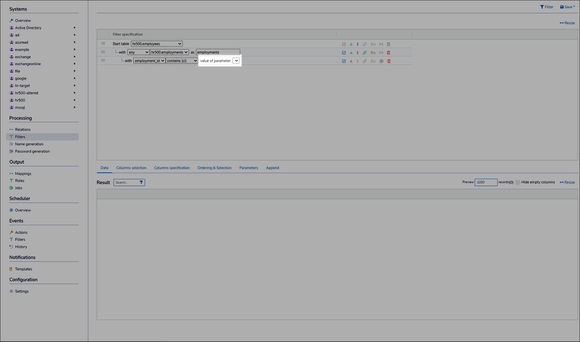The width and height of the screenshot is (580, 342).
Task: Click the Save button at top right
Action: pyautogui.click(x=567, y=7)
